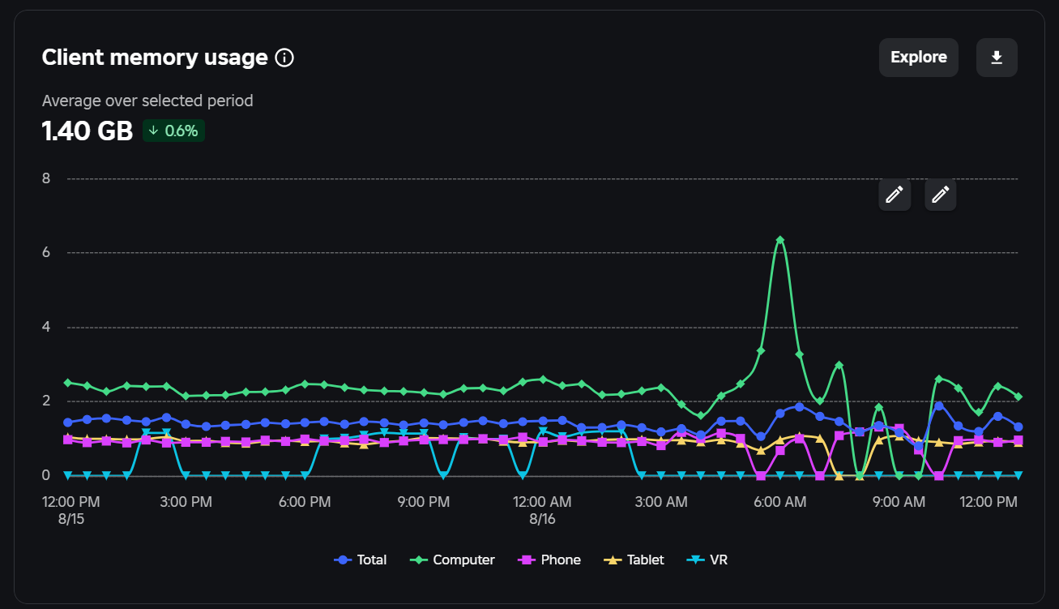Click the Client memory usage title

point(155,58)
